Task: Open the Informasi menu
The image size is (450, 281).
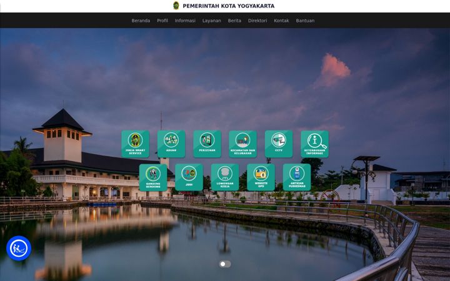Action: coord(185,21)
